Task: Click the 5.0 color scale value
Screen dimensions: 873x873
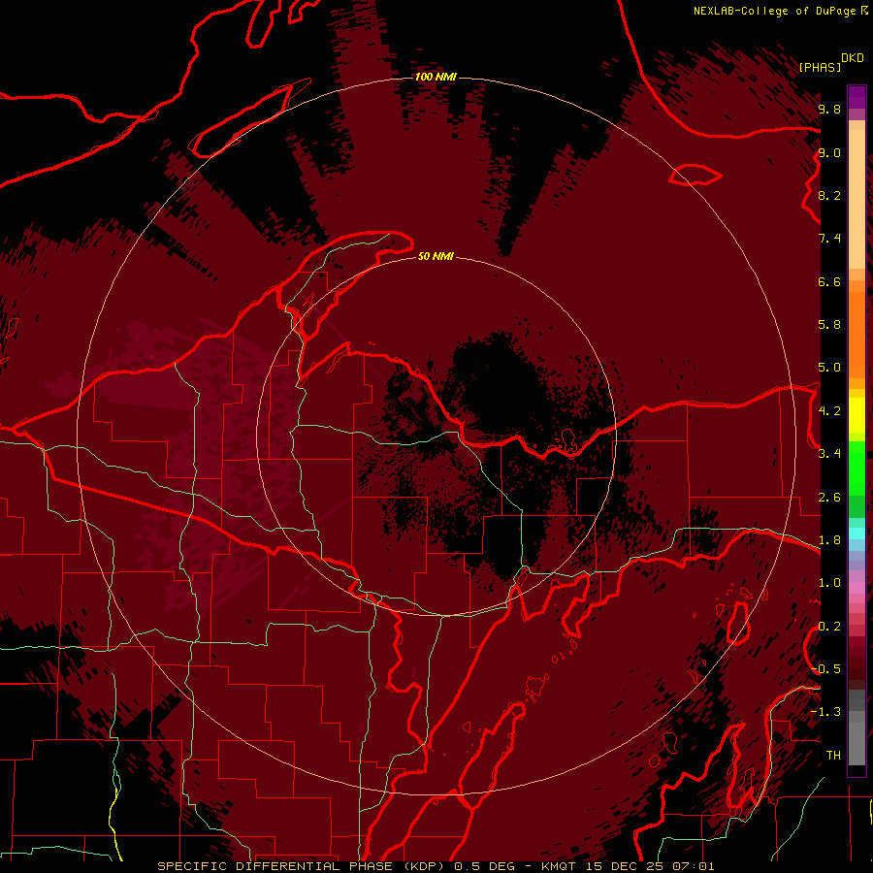Action: [x=829, y=368]
